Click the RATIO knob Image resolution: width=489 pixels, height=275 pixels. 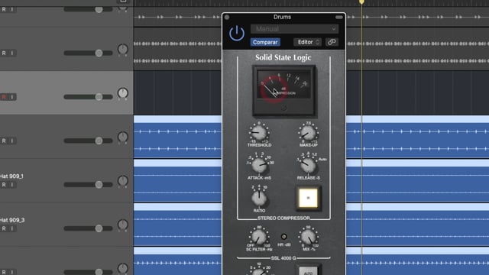click(259, 199)
